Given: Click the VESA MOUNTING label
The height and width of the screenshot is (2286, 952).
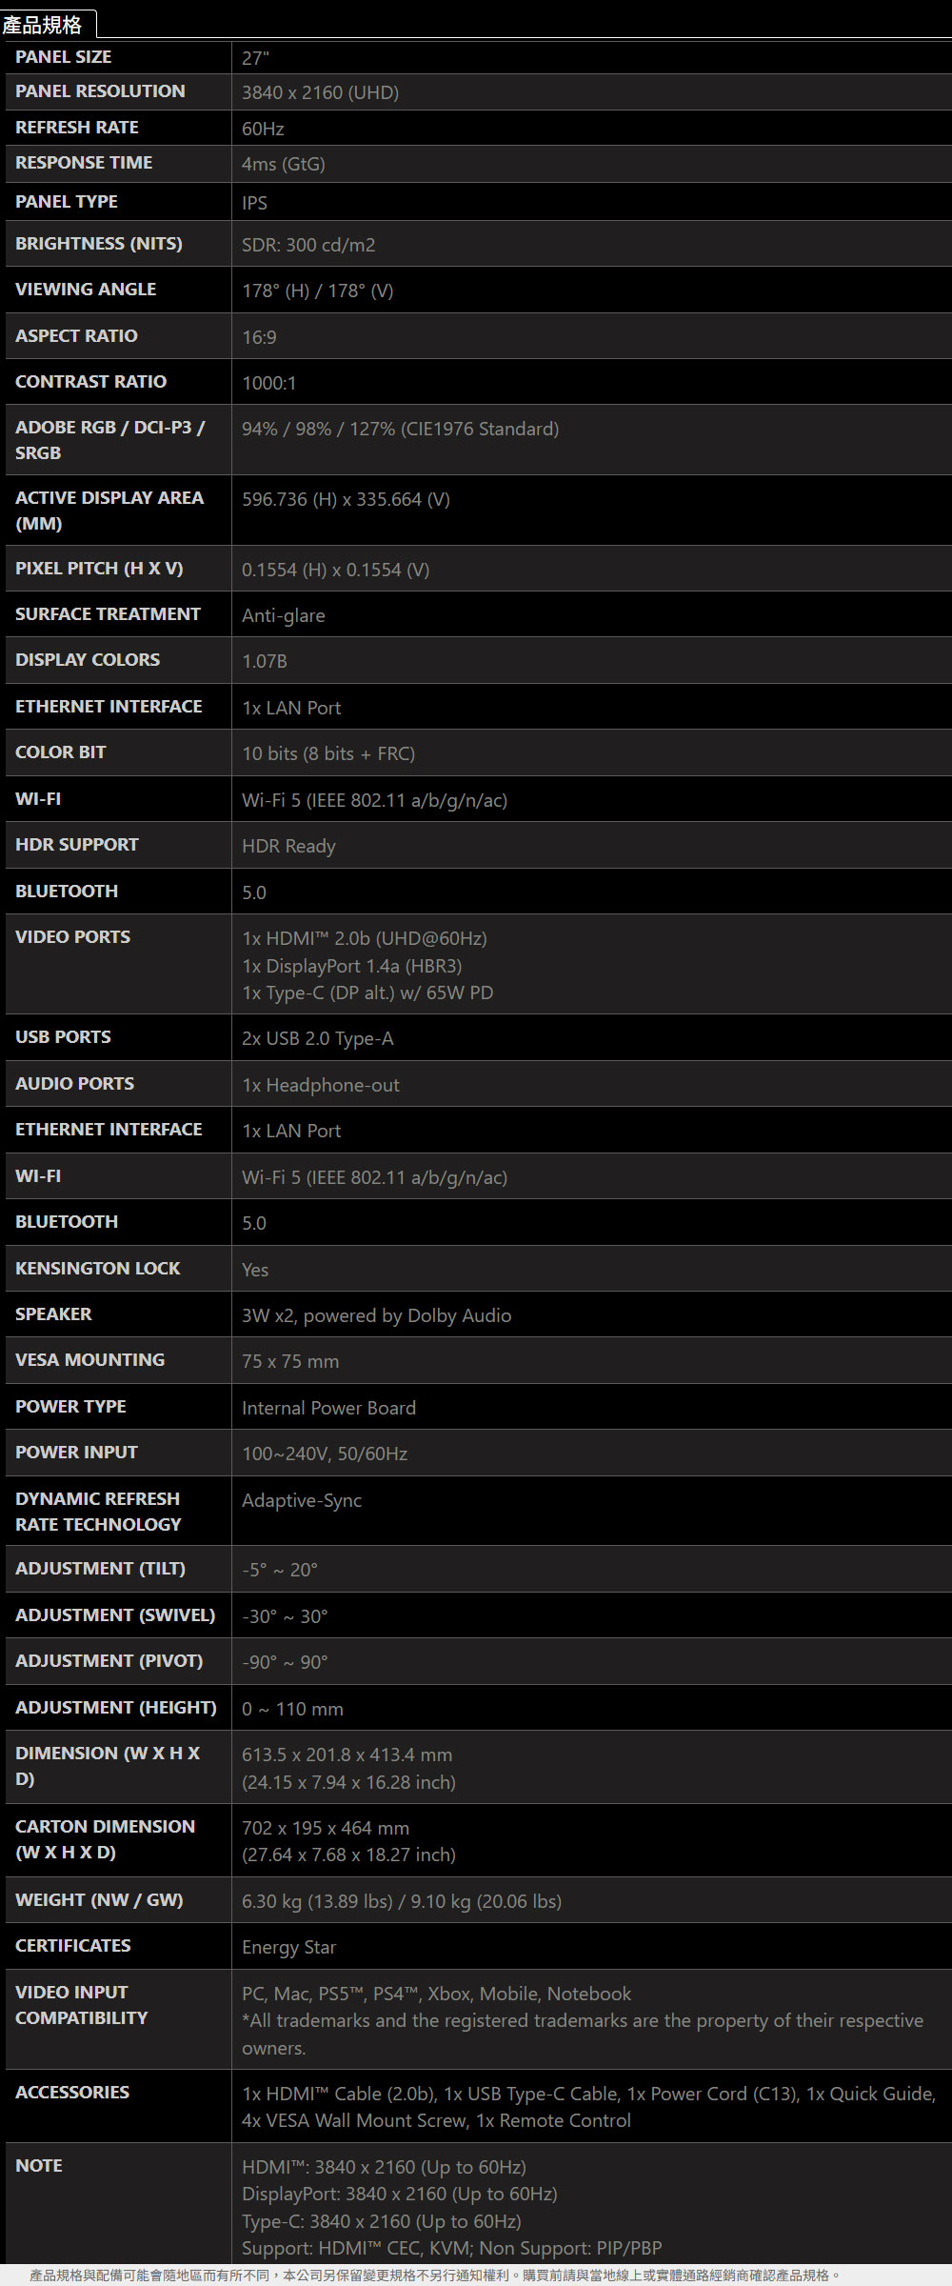Looking at the screenshot, I should pyautogui.click(x=89, y=1360).
